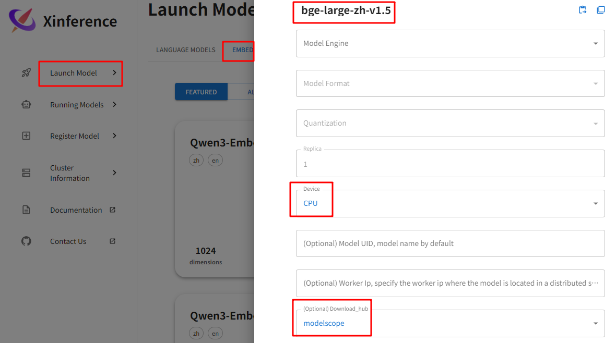
Task: Click the copy icon at panel top right
Action: click(601, 10)
